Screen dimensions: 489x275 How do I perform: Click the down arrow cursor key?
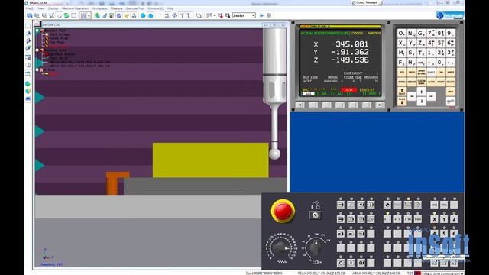click(x=421, y=102)
